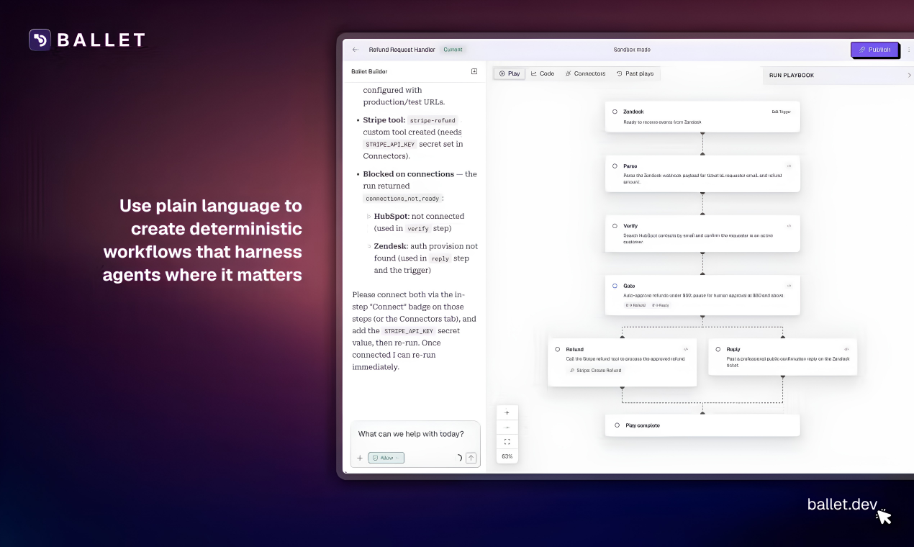Switch to the Play tab
This screenshot has height=547, width=914.
pos(510,73)
